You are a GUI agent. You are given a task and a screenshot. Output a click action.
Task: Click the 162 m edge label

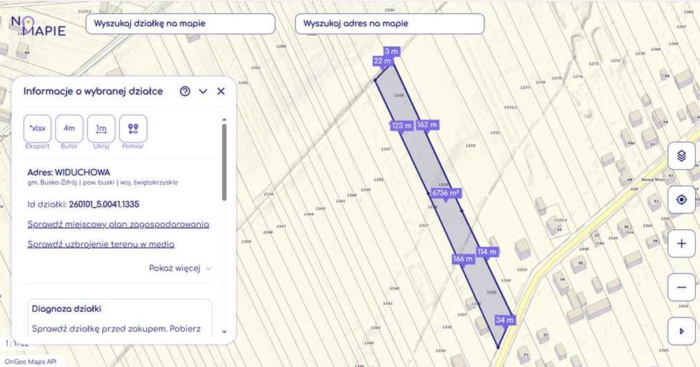(x=427, y=125)
